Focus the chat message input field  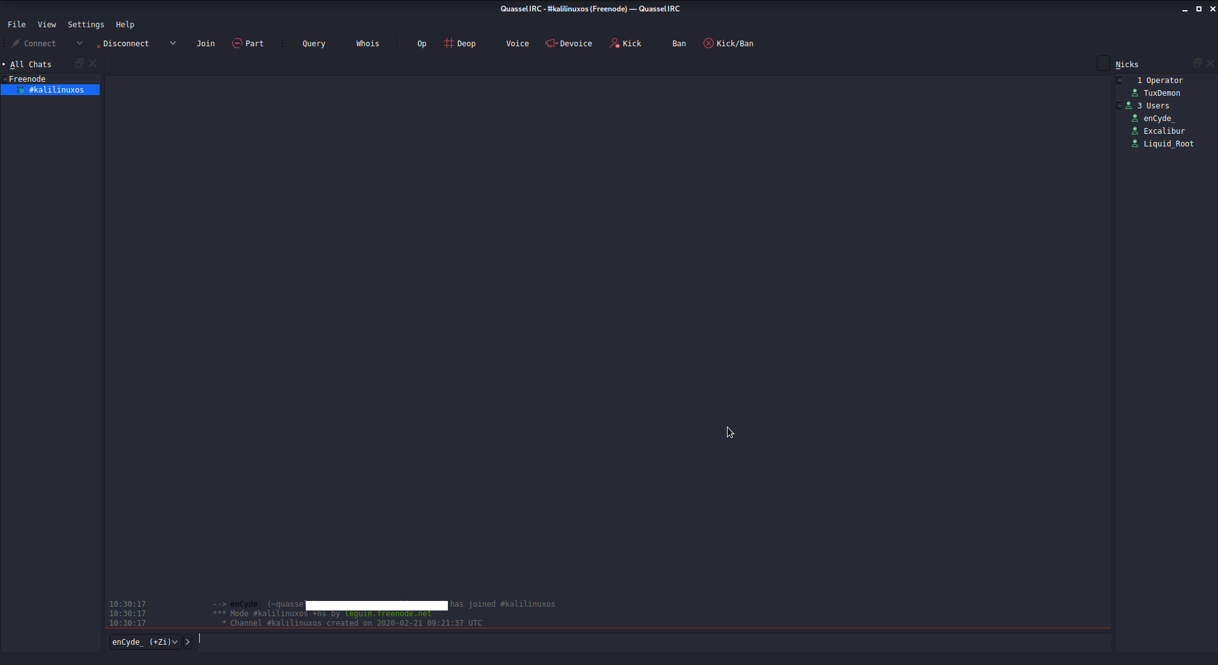click(653, 642)
